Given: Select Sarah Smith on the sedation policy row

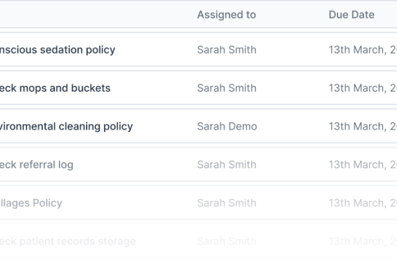Looking at the screenshot, I should [227, 49].
